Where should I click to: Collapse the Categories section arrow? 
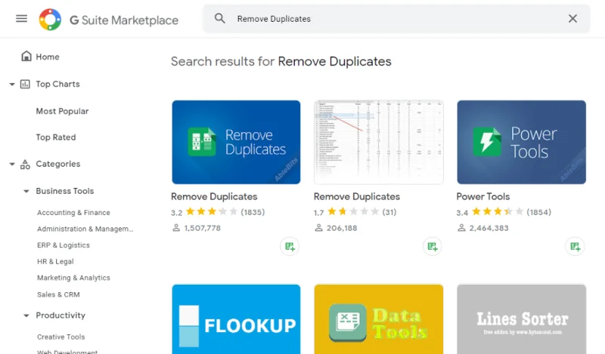[12, 165]
